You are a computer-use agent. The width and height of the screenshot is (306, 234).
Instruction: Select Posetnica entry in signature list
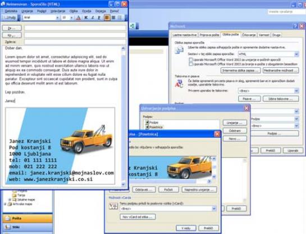(x=154, y=127)
